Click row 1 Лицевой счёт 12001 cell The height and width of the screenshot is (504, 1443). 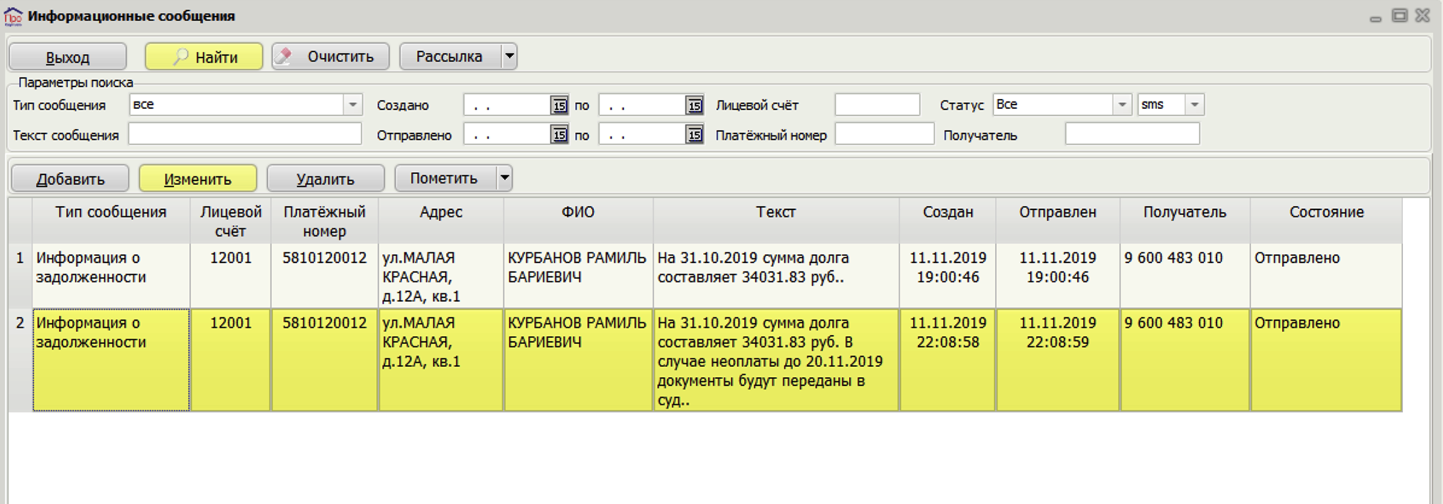point(230,276)
